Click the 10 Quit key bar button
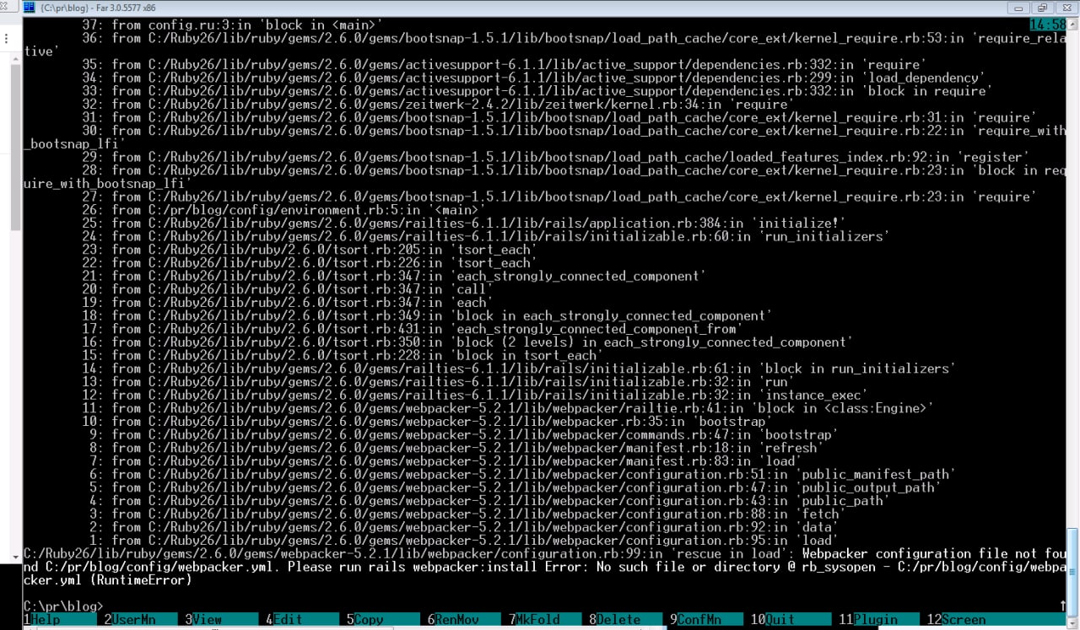The image size is (1080, 630). click(791, 619)
